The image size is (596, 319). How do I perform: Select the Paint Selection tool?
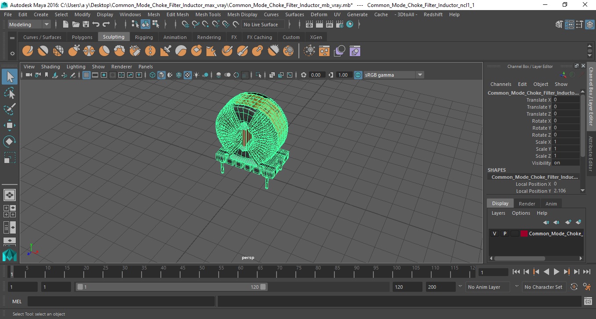click(10, 109)
